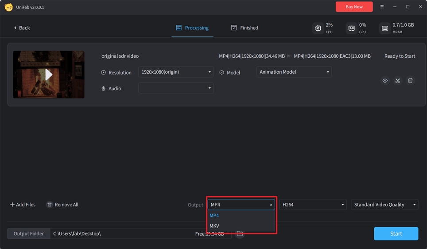427x249 pixels.
Task: Expand the Audio dropdown
Action: pos(176,88)
